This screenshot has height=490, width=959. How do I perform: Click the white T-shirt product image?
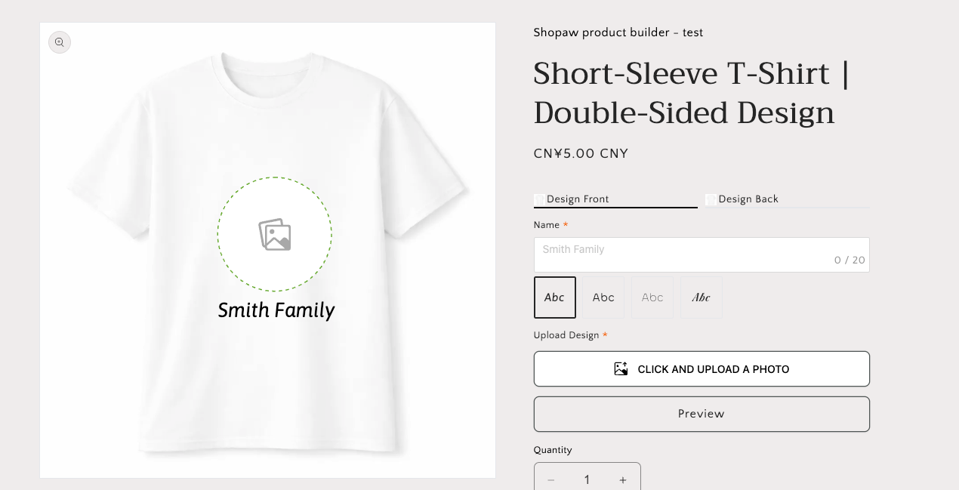point(268,250)
